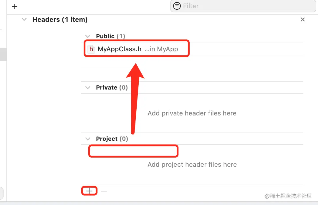318x205 pixels.
Task: Click "Add private header files here" placeholder
Action: coord(192,113)
